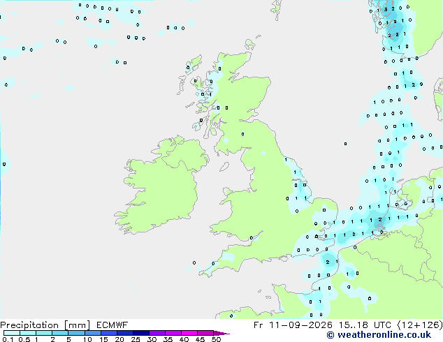Click the 0 marker in Bristol Channel
Image resolution: width=443 pixels, height=342 pixels.
coord(252,238)
